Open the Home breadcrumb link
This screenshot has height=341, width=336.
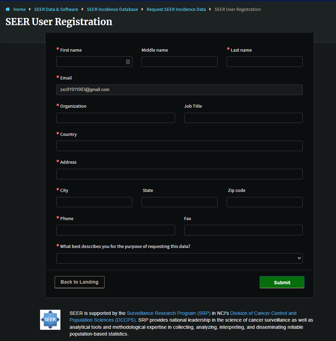coord(19,10)
